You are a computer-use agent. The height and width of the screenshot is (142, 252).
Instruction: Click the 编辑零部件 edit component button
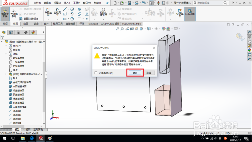tap(5, 14)
